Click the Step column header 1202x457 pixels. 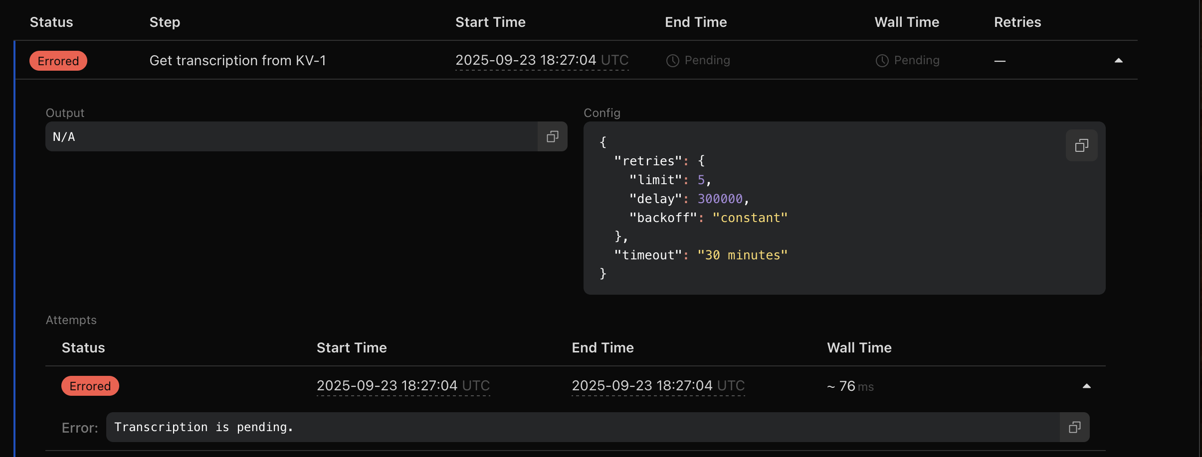pyautogui.click(x=165, y=22)
